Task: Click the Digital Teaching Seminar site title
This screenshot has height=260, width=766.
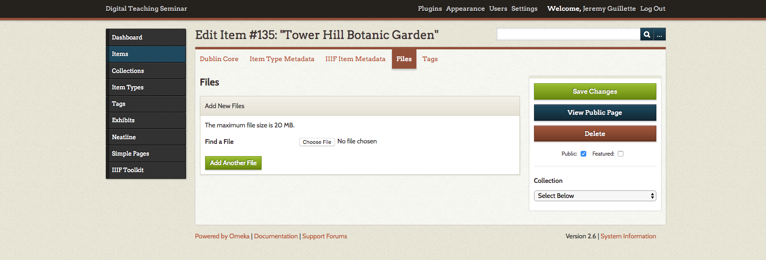Action: pyautogui.click(x=146, y=8)
